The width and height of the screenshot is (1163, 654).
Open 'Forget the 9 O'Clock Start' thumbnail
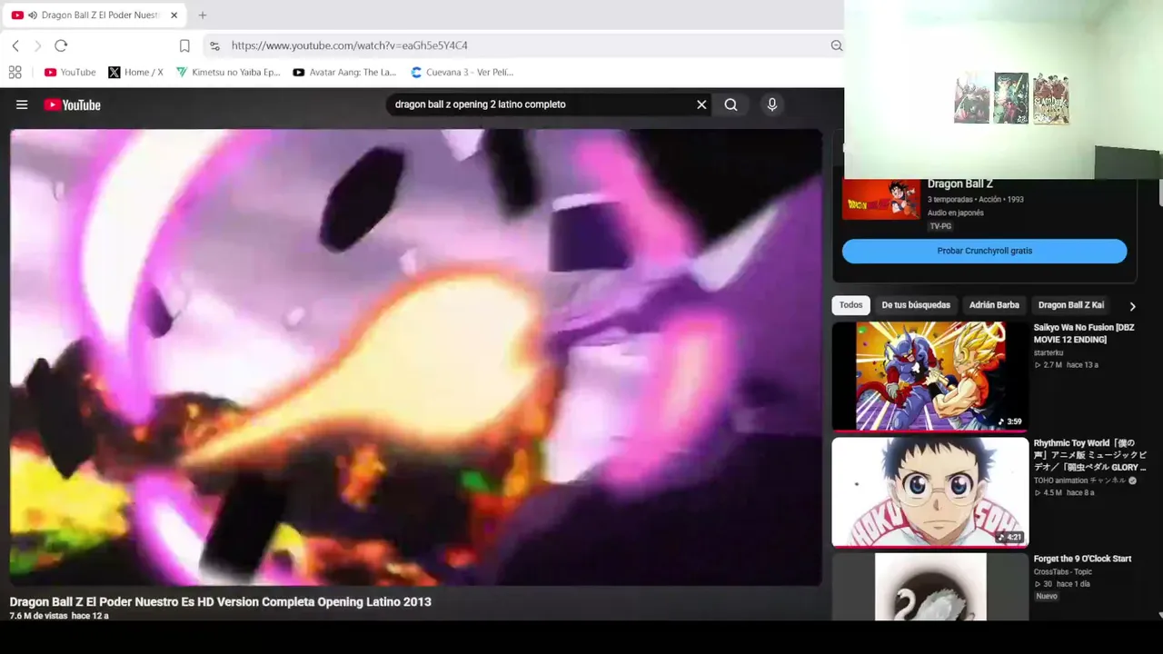click(930, 587)
